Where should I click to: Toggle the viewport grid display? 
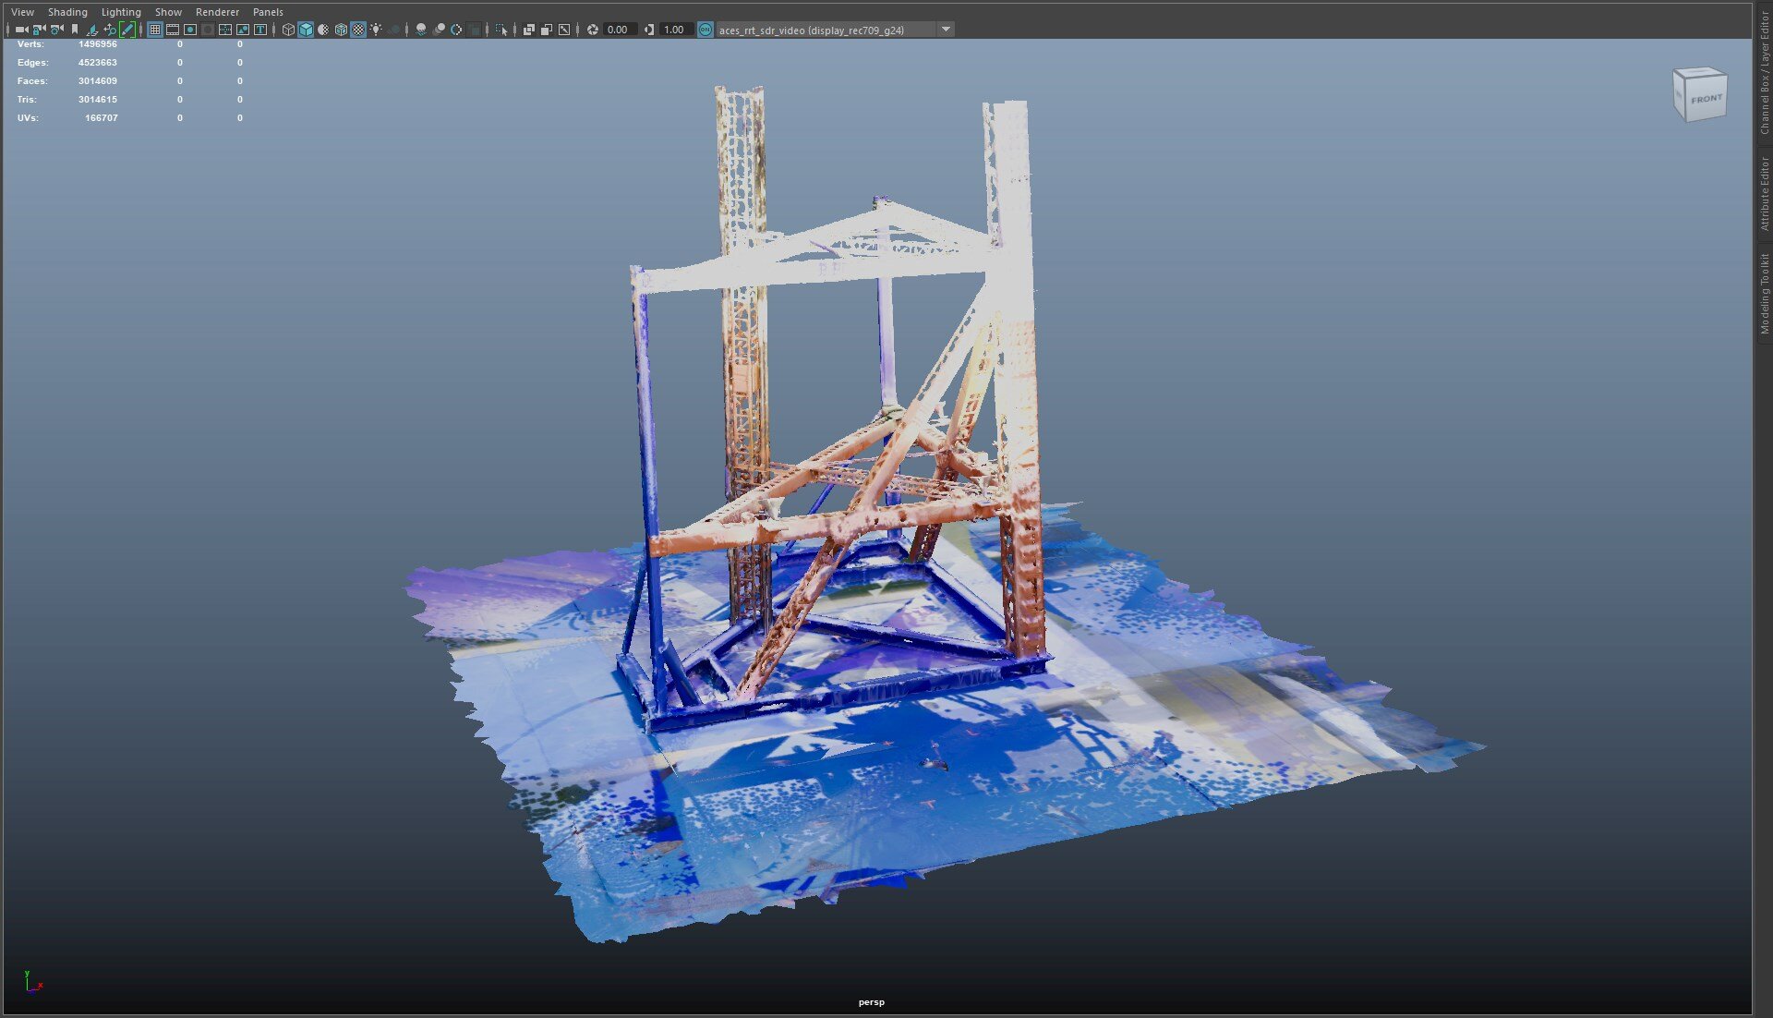click(x=155, y=30)
